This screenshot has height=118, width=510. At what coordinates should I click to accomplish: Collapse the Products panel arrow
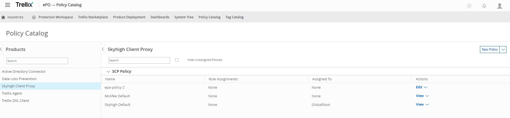pyautogui.click(x=1, y=49)
